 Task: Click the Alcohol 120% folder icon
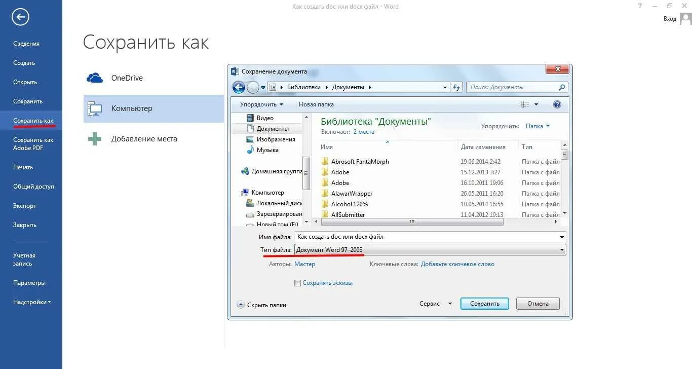[x=325, y=204]
